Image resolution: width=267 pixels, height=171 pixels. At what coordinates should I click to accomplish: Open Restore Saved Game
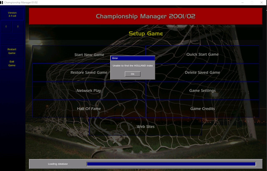click(x=89, y=72)
